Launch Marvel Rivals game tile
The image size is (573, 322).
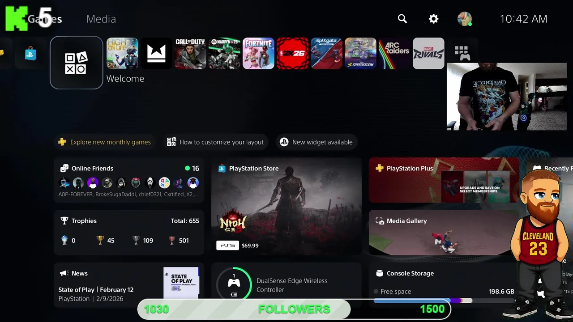(428, 53)
